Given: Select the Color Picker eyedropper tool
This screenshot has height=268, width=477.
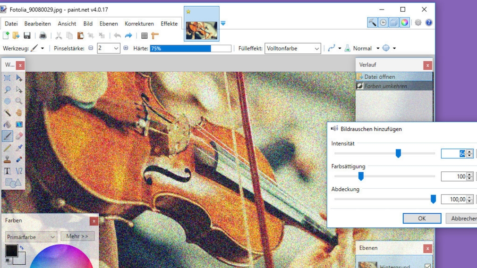Looking at the screenshot, I should click(x=19, y=148).
